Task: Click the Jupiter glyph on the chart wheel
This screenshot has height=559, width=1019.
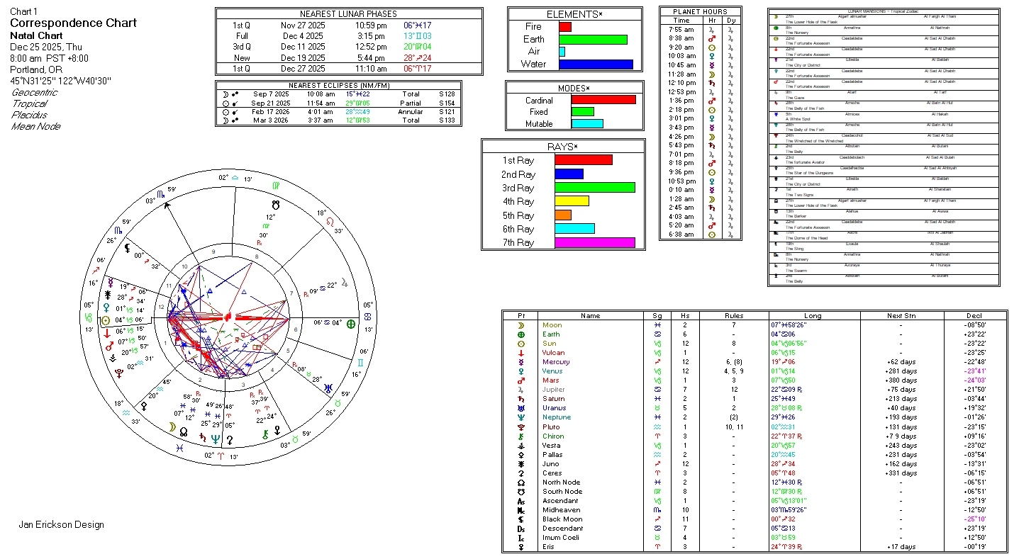Action: point(345,283)
